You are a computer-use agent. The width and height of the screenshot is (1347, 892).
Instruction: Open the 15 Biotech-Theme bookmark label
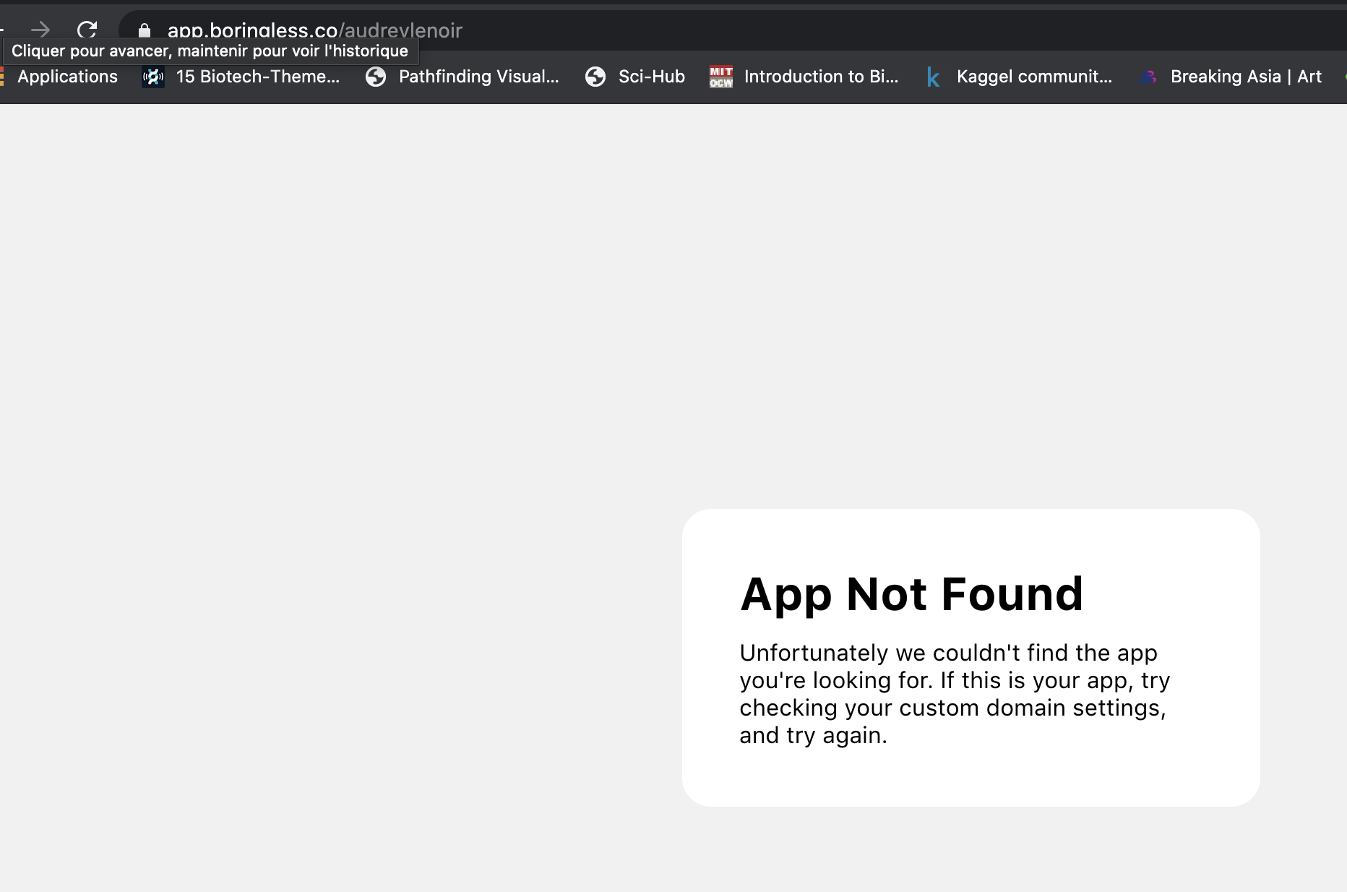pyautogui.click(x=258, y=77)
